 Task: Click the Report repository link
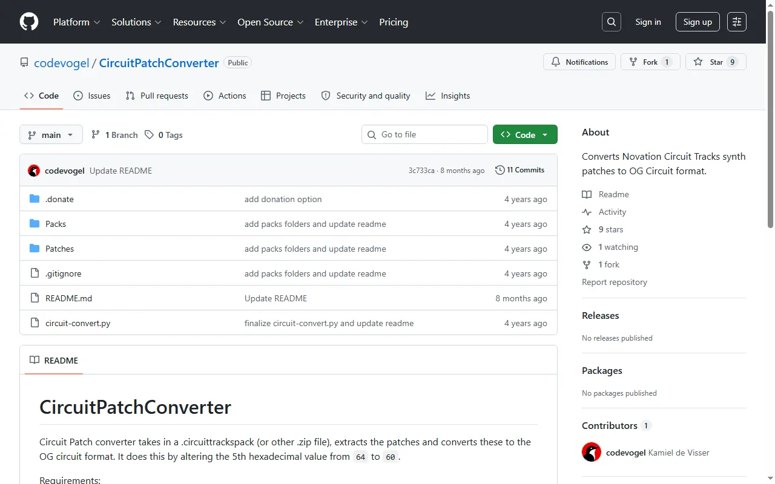tap(615, 282)
